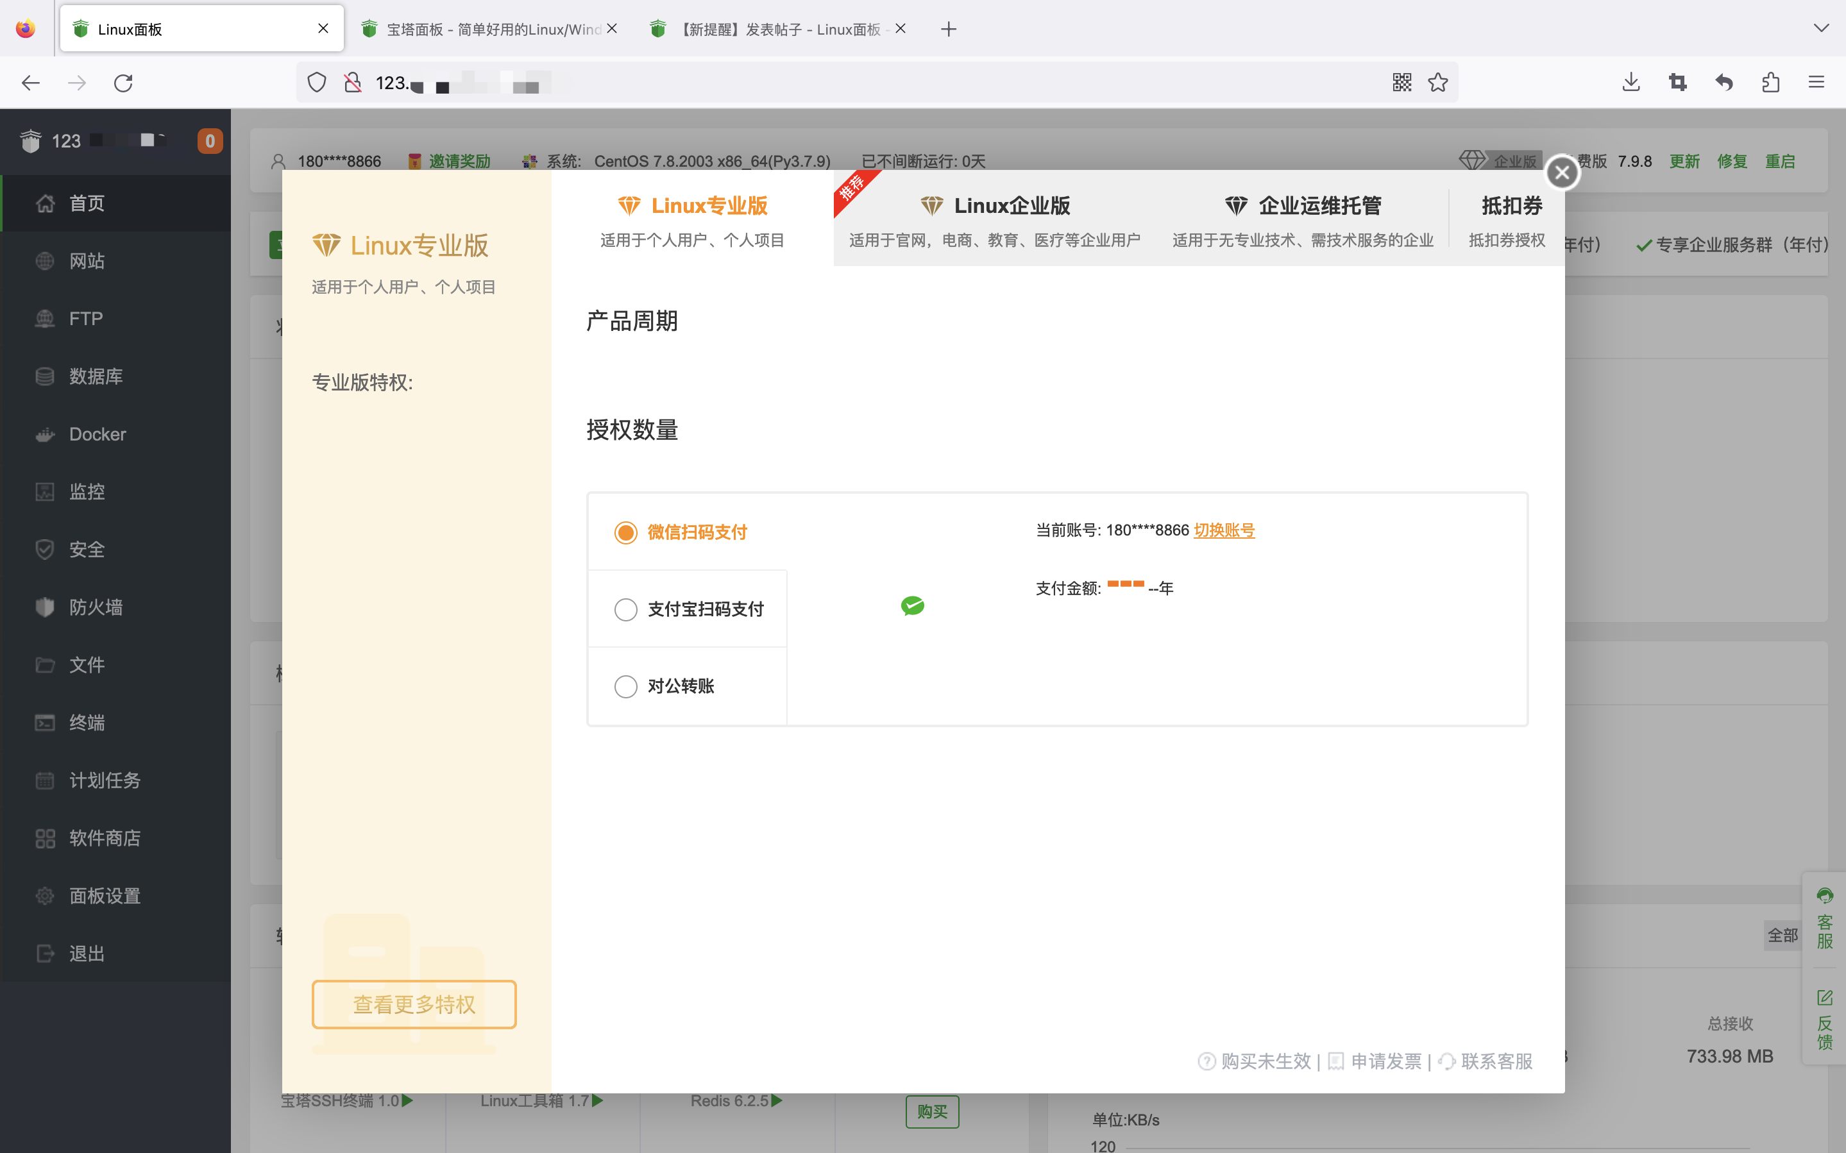Screen dimensions: 1846x1153
Task: Click the 申请发票 link
Action: pos(1376,1061)
